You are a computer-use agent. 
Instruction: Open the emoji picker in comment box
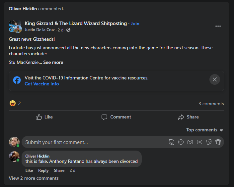point(181,142)
